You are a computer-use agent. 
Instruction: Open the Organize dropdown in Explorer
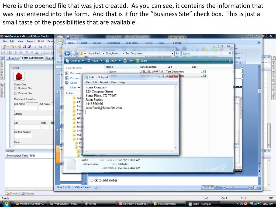coord(75,61)
